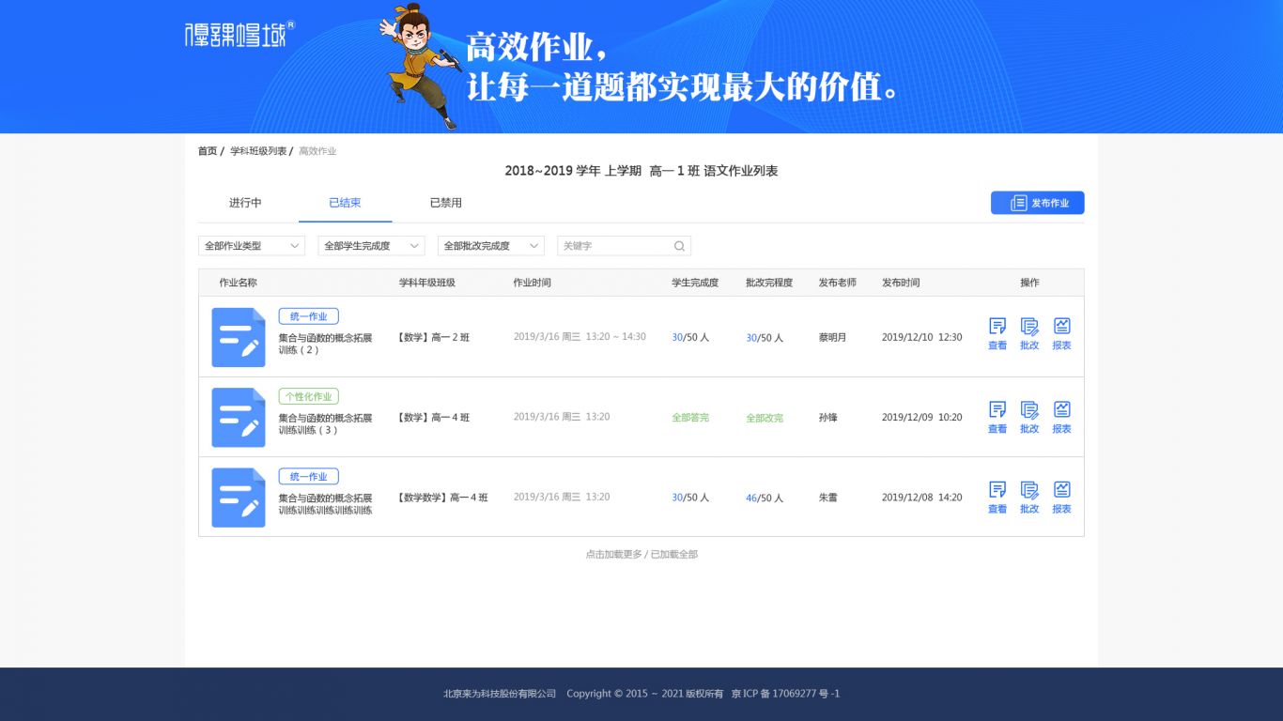Click 点击加载更多 / 已加载全部 link below the table
The width and height of the screenshot is (1283, 721).
(x=641, y=555)
